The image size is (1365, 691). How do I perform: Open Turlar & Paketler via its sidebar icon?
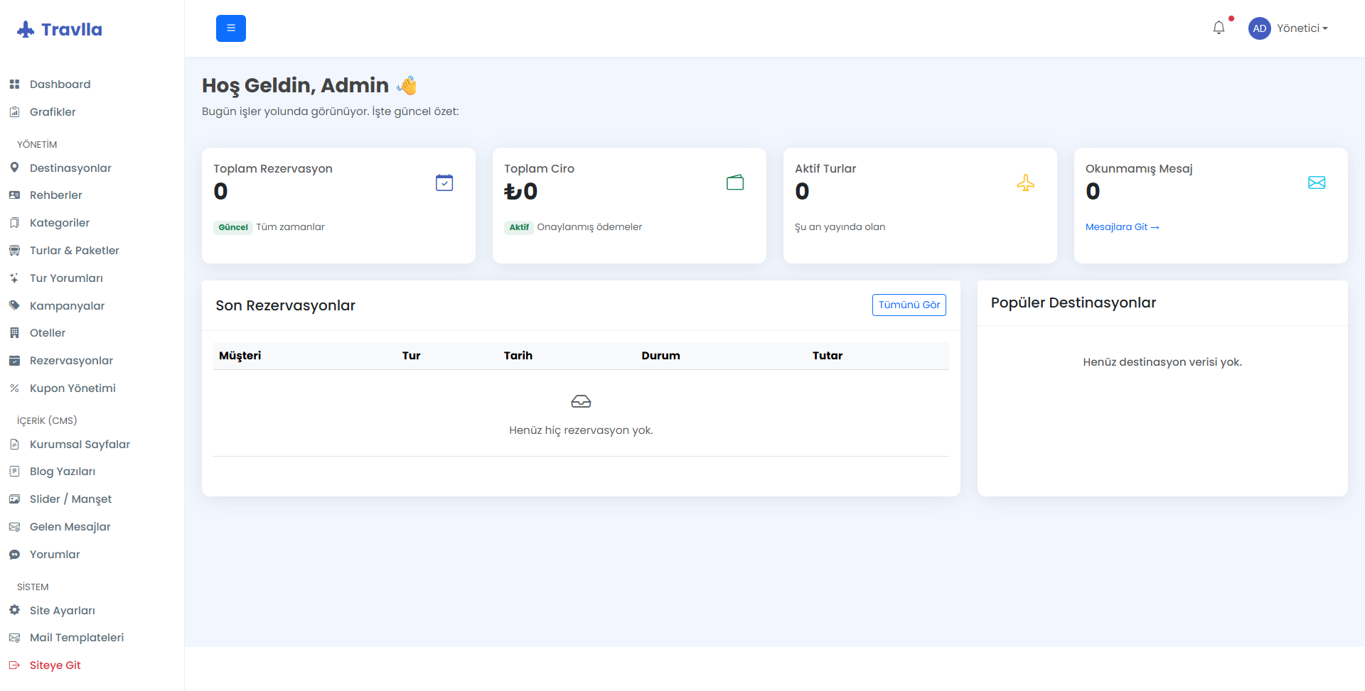(x=14, y=250)
